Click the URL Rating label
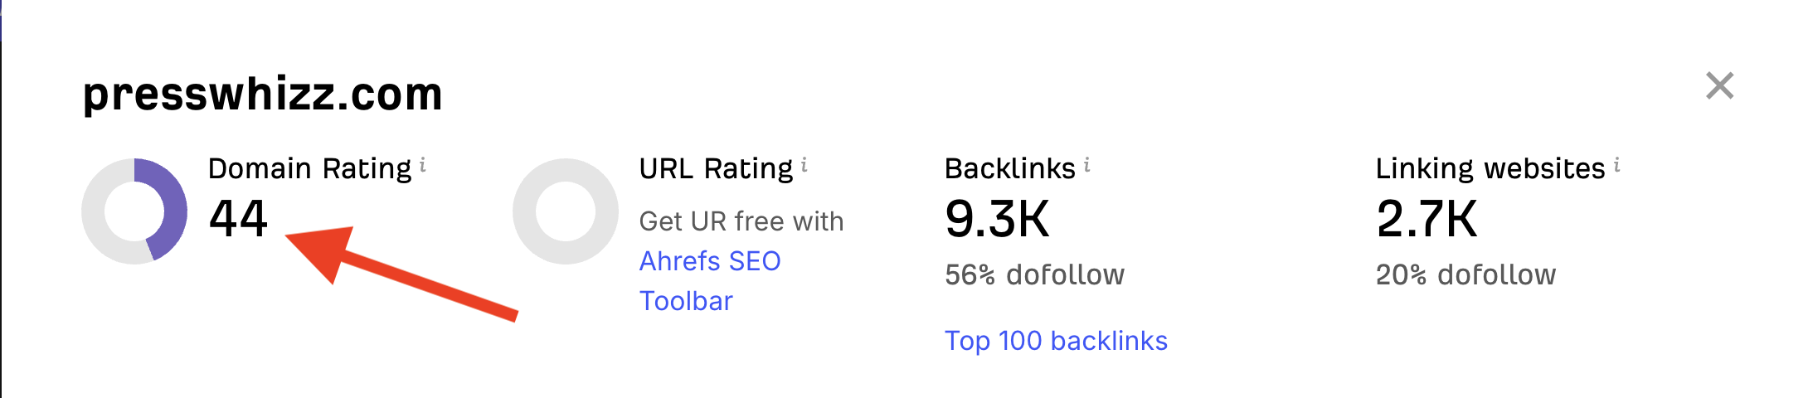Image resolution: width=1813 pixels, height=398 pixels. [716, 168]
